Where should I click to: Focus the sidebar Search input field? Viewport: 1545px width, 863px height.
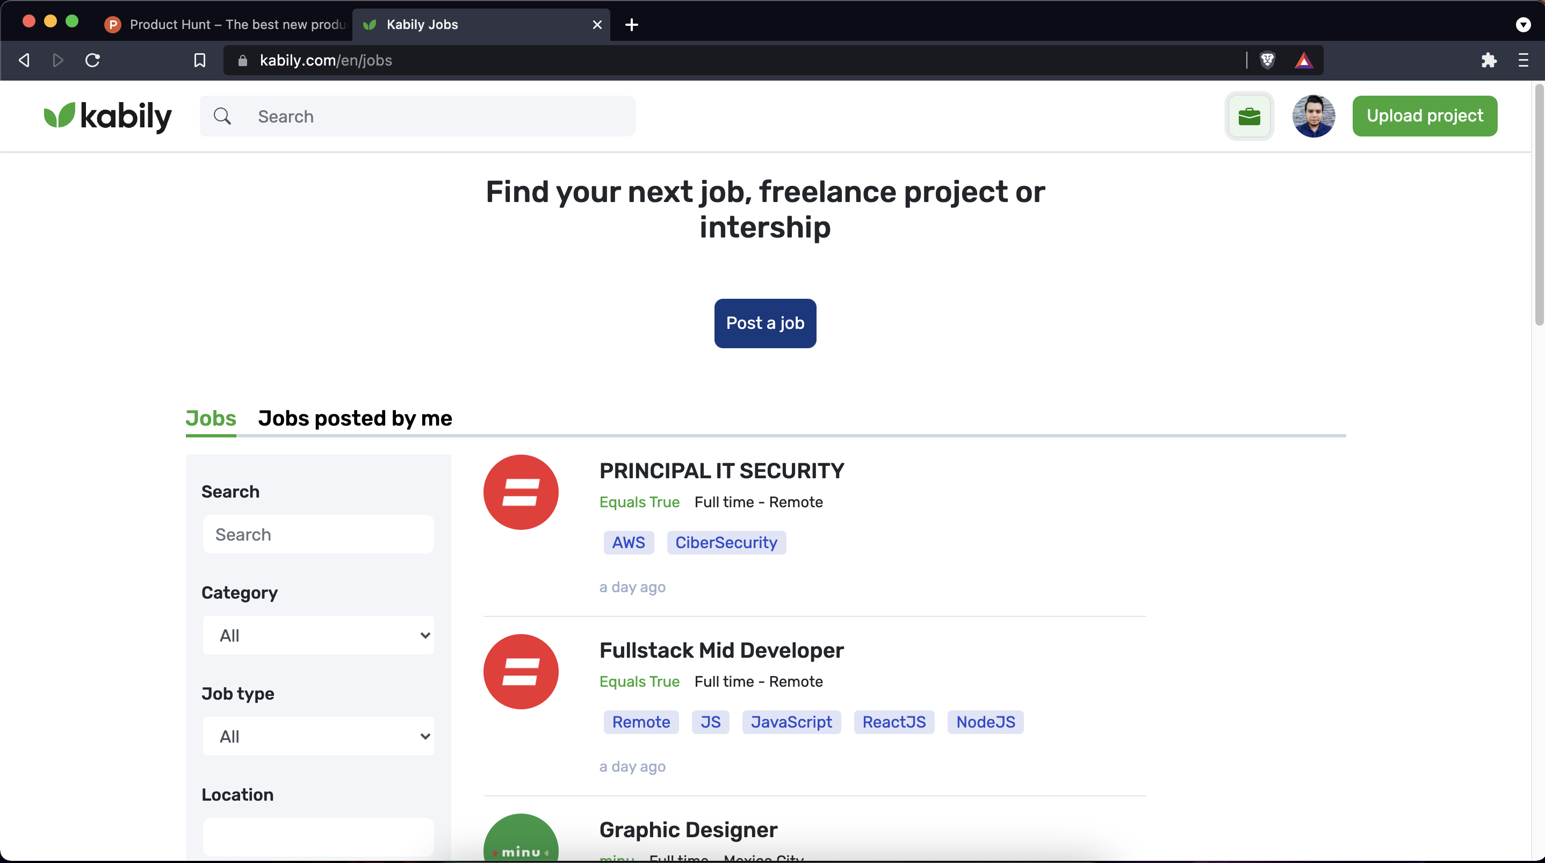click(x=318, y=534)
